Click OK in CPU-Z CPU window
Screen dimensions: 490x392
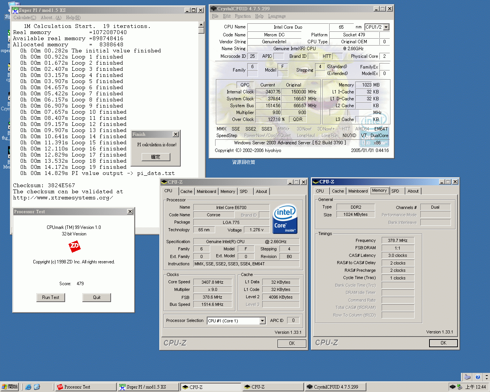(292, 343)
